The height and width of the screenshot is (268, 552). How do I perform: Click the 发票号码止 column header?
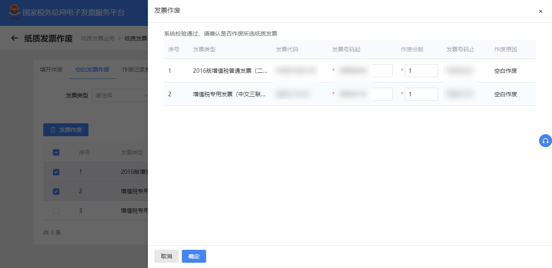pyautogui.click(x=460, y=49)
